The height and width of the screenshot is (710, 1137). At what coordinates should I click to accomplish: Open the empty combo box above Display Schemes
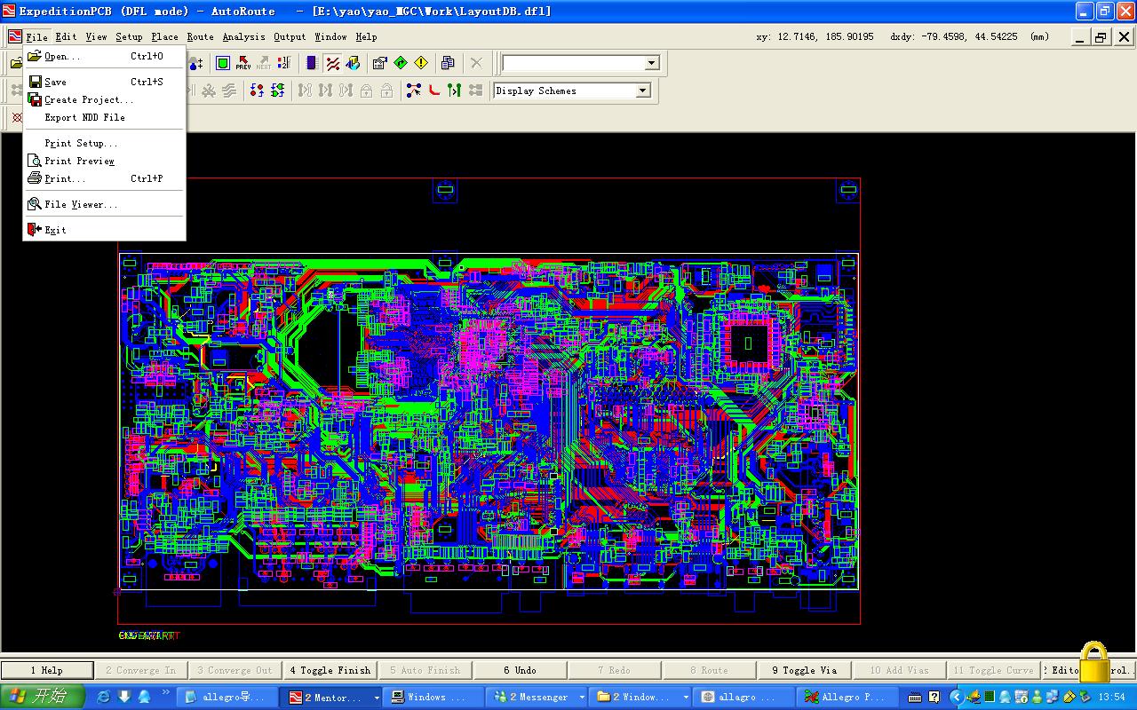point(652,63)
